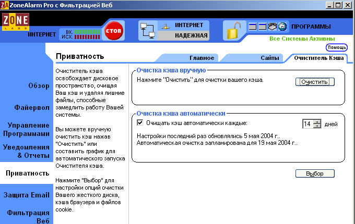
Task: Click the third program icon near ПРОГРАММЫ
Action: pyautogui.click(x=273, y=27)
